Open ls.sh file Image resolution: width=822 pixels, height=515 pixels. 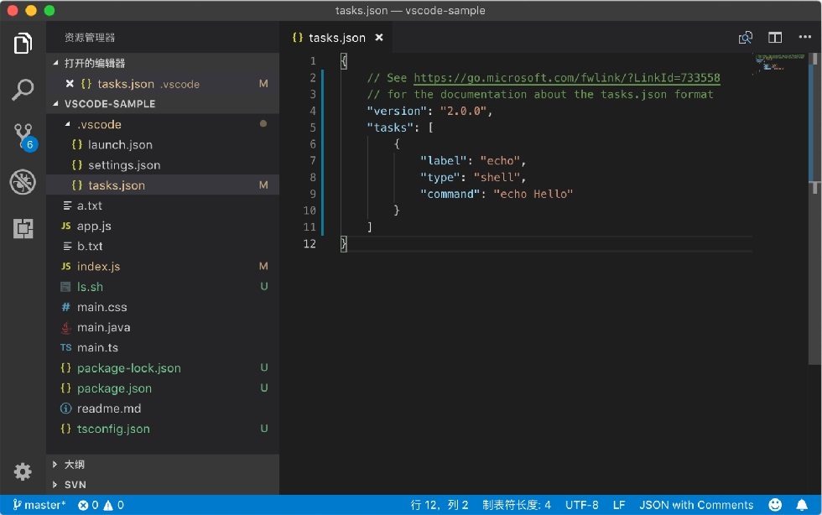pos(163,287)
